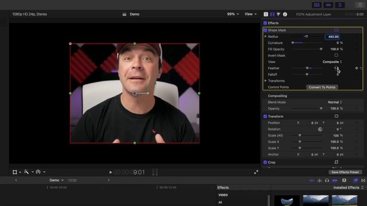
Task: Disable the Effects checkbox
Action: (x=265, y=23)
